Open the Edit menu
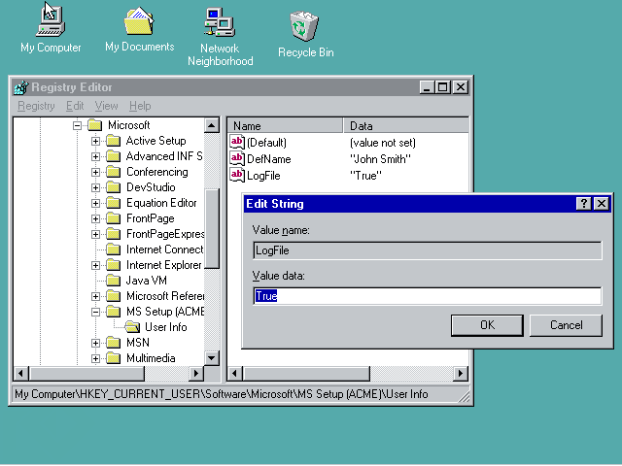The image size is (622, 466). 75,106
